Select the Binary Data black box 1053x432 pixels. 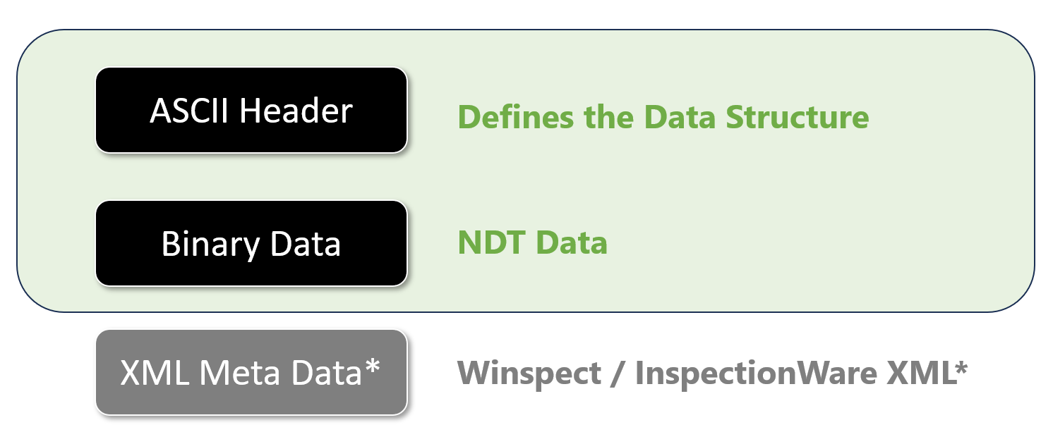[251, 243]
